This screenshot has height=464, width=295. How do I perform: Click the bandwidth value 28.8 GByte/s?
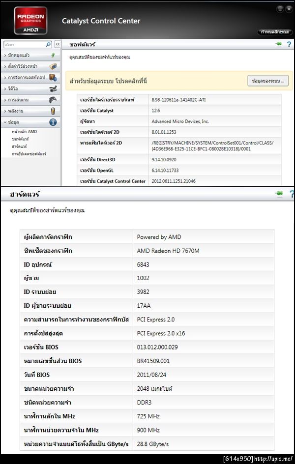pyautogui.click(x=153, y=444)
